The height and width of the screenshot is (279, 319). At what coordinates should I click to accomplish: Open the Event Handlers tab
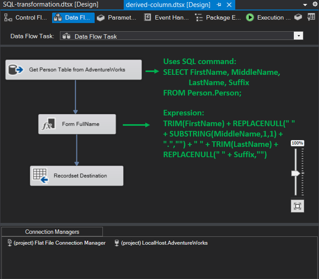tap(166, 18)
